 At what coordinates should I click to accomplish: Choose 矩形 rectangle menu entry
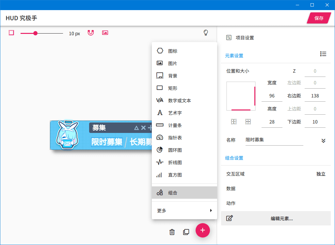tap(184, 88)
